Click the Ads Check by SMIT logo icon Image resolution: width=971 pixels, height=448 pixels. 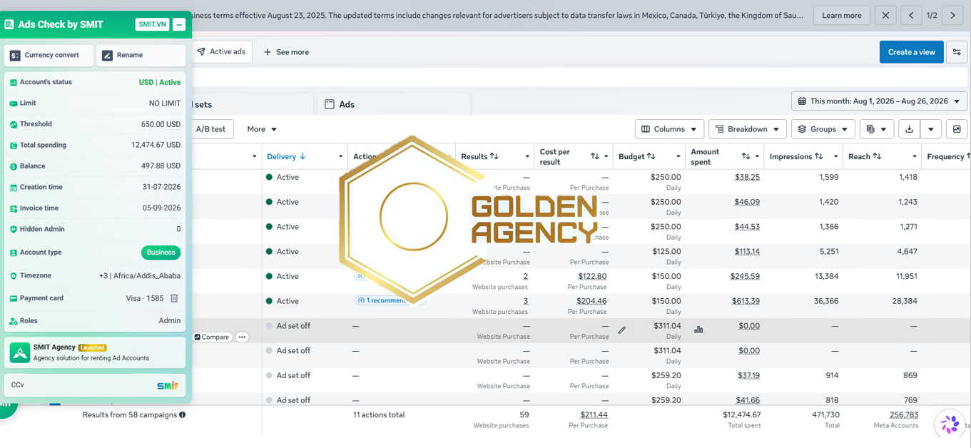9,24
